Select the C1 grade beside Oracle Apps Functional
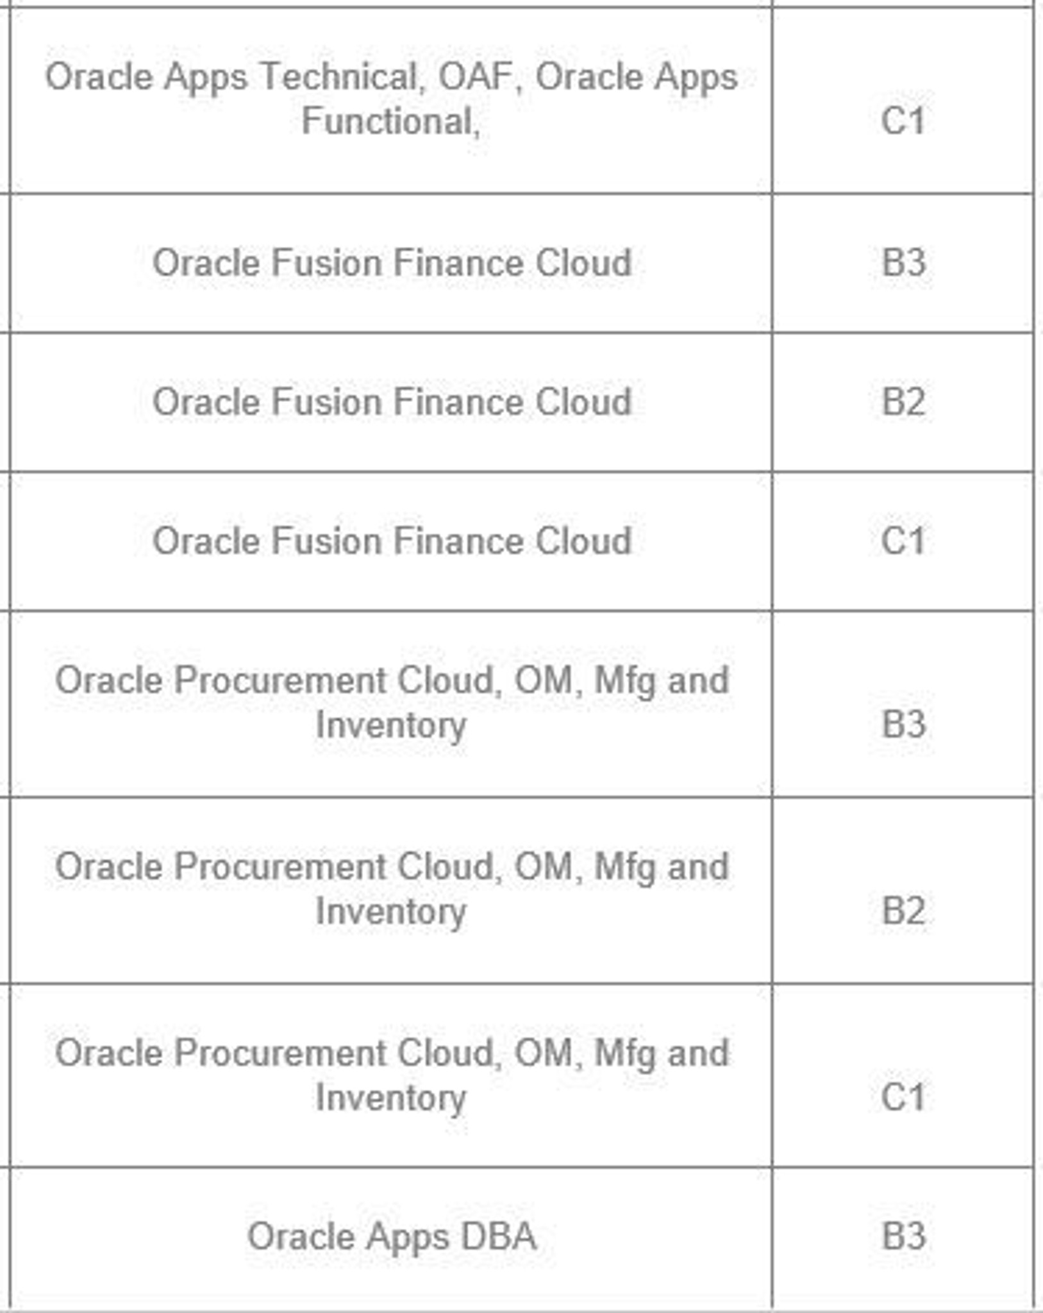Viewport: 1043px width, 1313px height. coord(903,121)
